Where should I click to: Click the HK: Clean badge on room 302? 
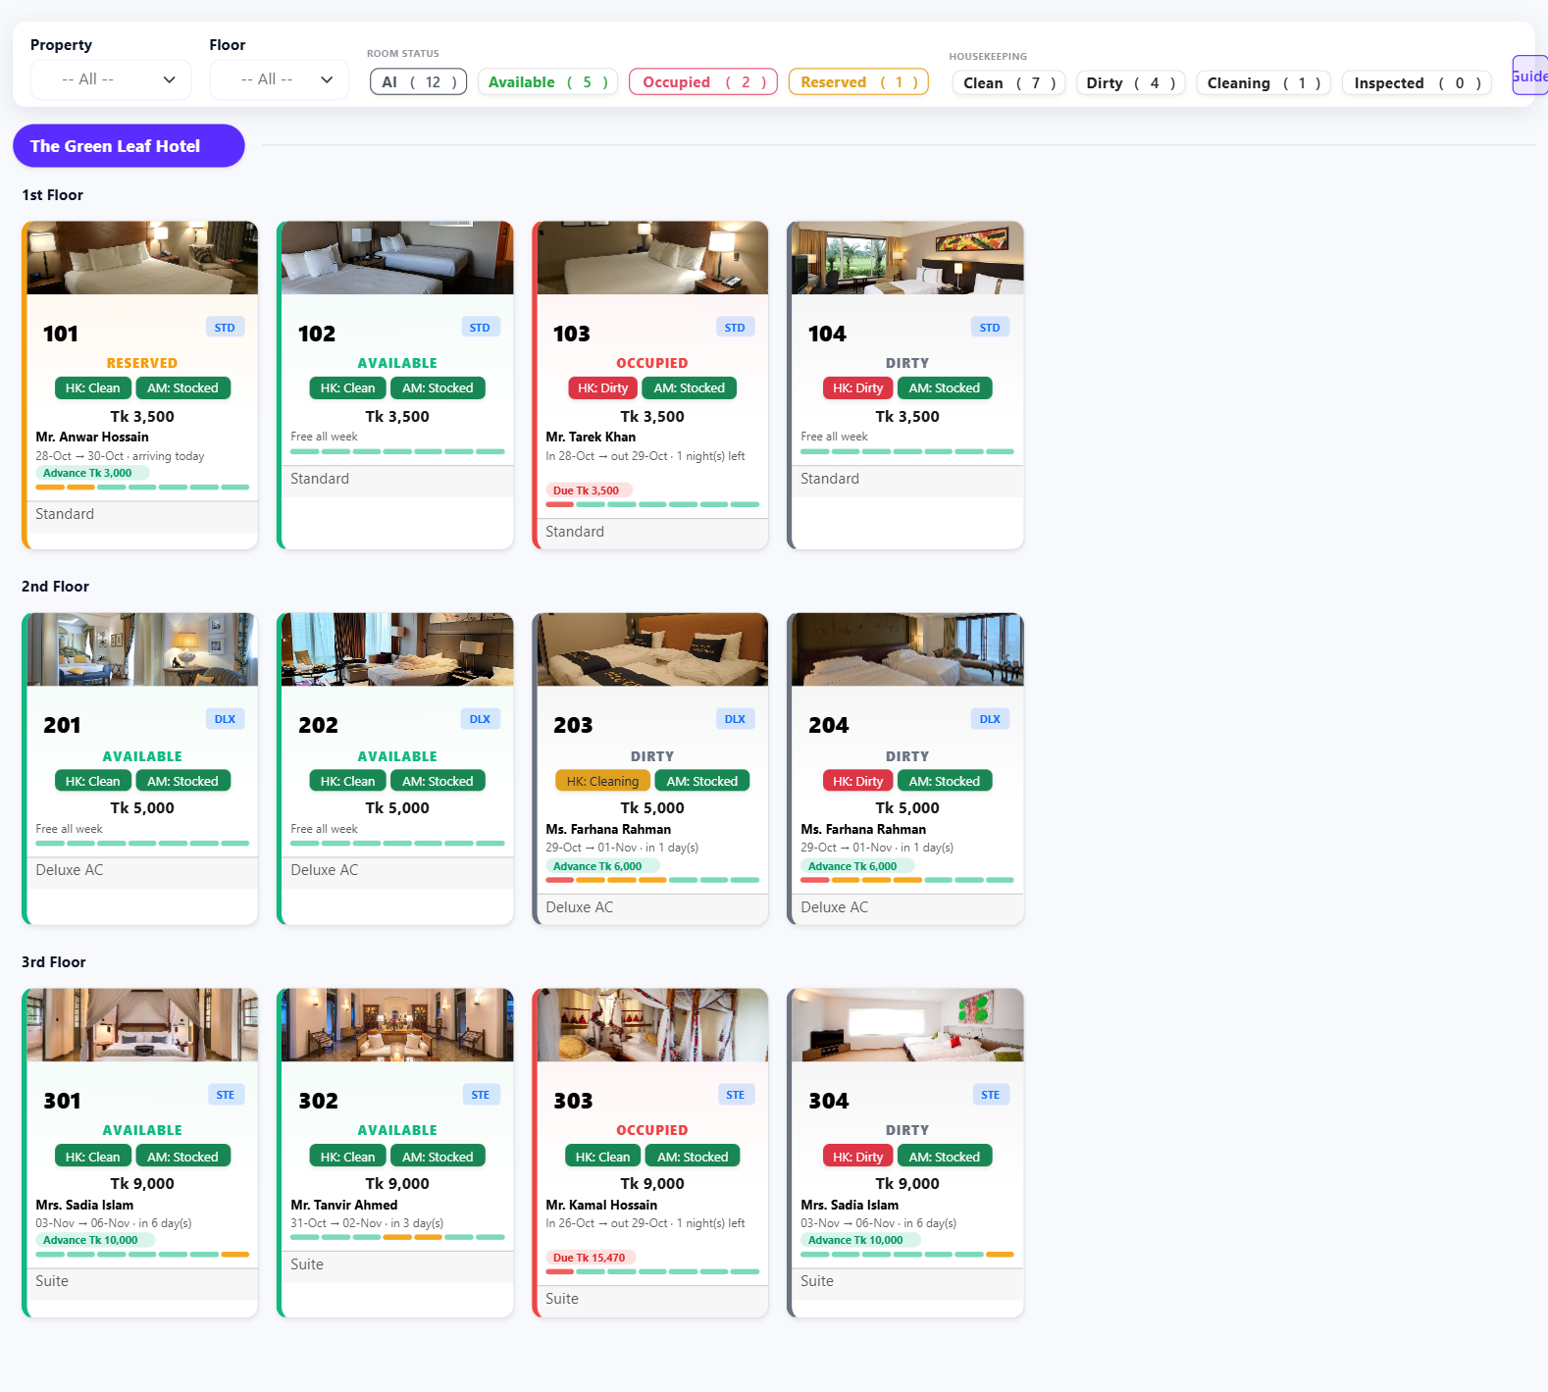(x=347, y=1158)
